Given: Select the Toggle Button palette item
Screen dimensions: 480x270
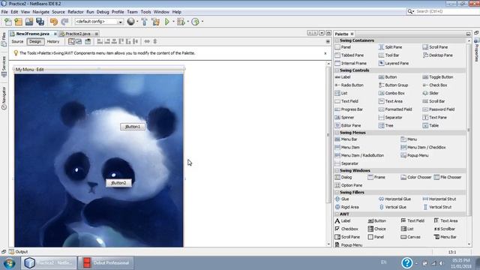Looking at the screenshot, I should 438,77.
